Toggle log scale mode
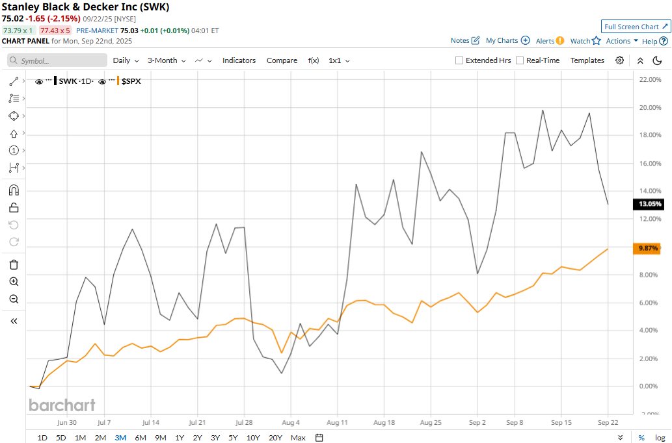The height and width of the screenshot is (443, 672). (x=660, y=437)
